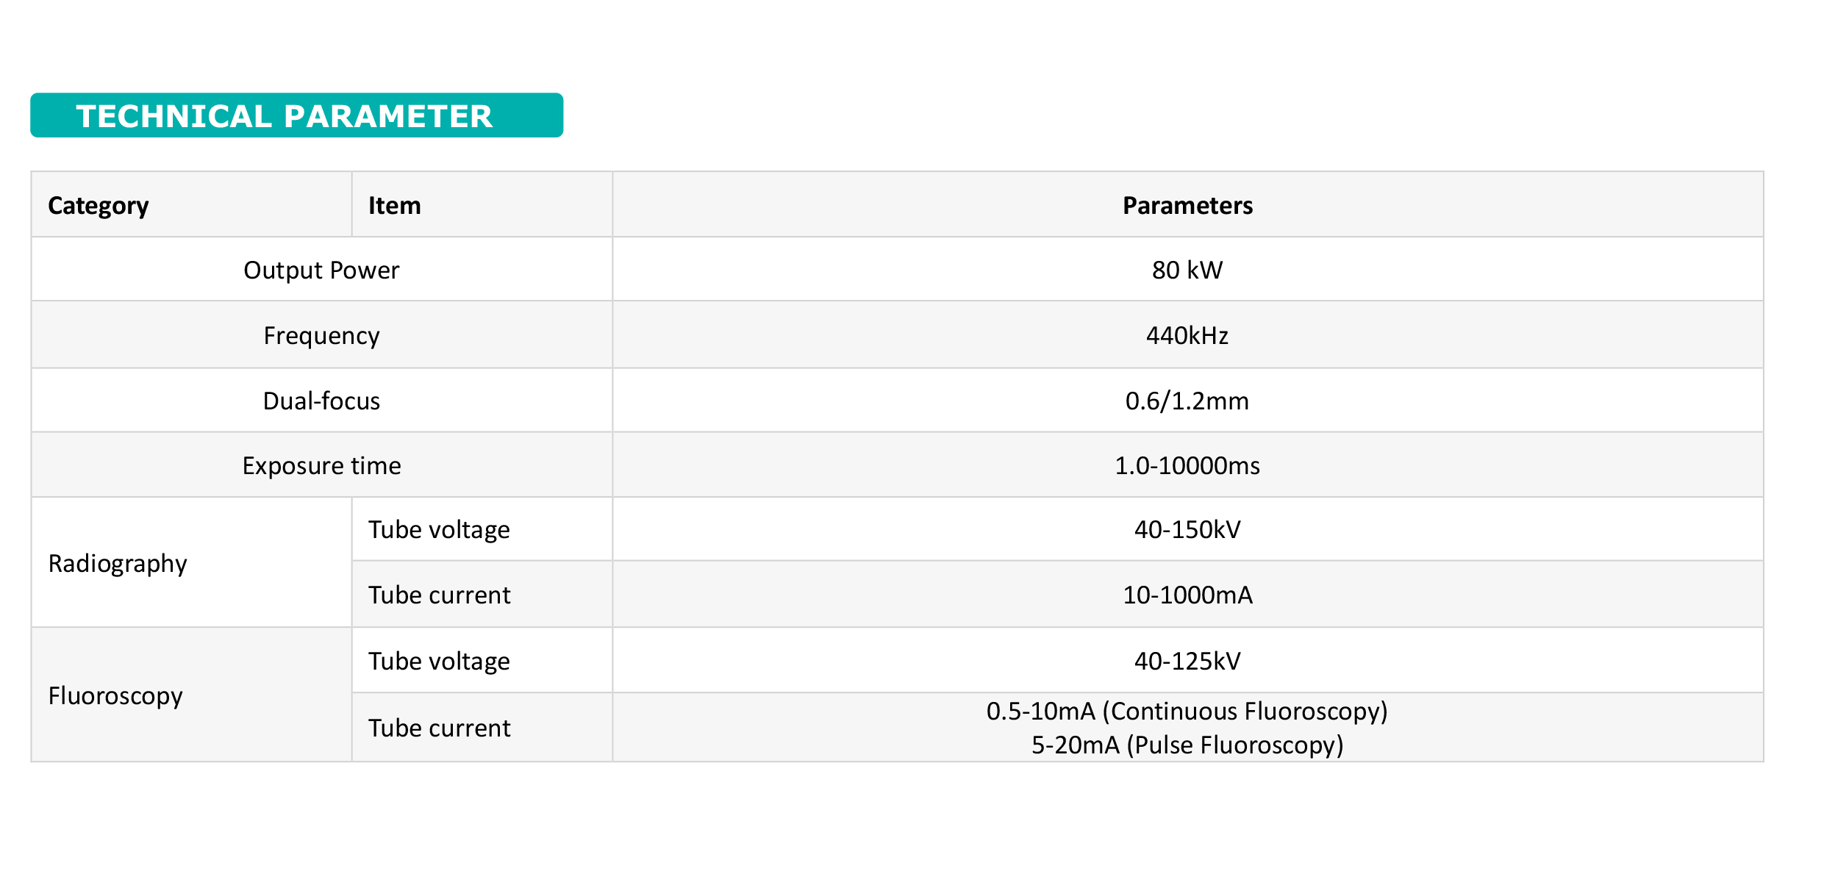Click the 0.6/1.2mm value cell

click(x=1188, y=401)
